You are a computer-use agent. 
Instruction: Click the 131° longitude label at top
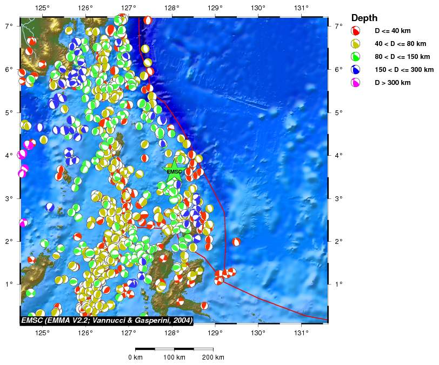tap(301, 8)
